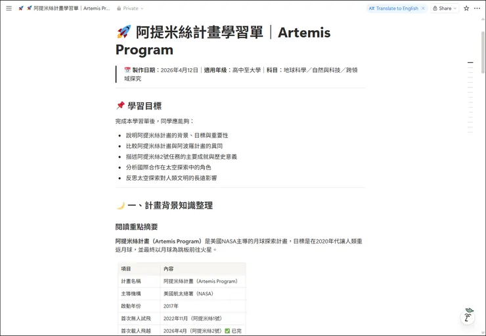This screenshot has width=486, height=336.
Task: Open the Private visibility dropdown
Action: pyautogui.click(x=130, y=9)
